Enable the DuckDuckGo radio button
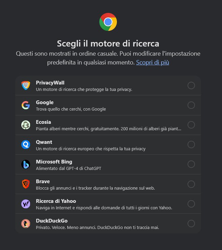Viewport: 222px width, 250px height. tap(191, 224)
